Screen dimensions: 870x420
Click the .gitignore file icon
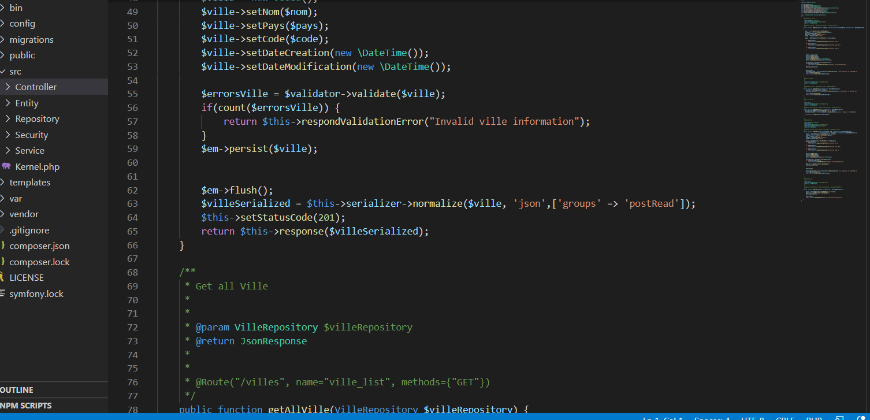coord(2,230)
